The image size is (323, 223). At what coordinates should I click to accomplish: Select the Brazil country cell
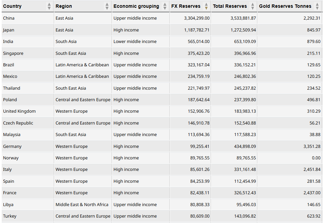pyautogui.click(x=28, y=65)
